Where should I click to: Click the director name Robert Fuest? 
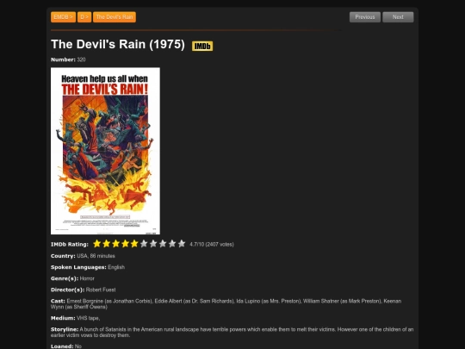pyautogui.click(x=101, y=290)
